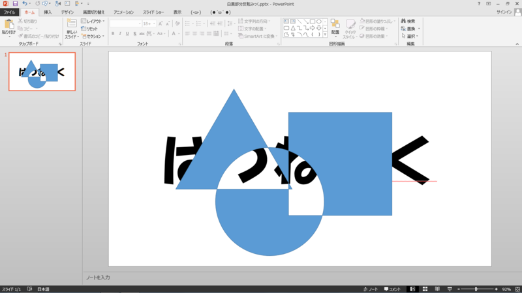Align text left
The width and height of the screenshot is (522, 293).
tap(187, 34)
